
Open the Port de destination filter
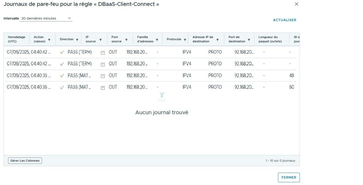click(249, 40)
